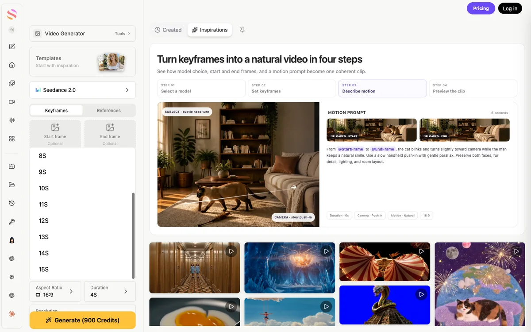Upload a Start frame image
The image size is (531, 332).
[55, 134]
